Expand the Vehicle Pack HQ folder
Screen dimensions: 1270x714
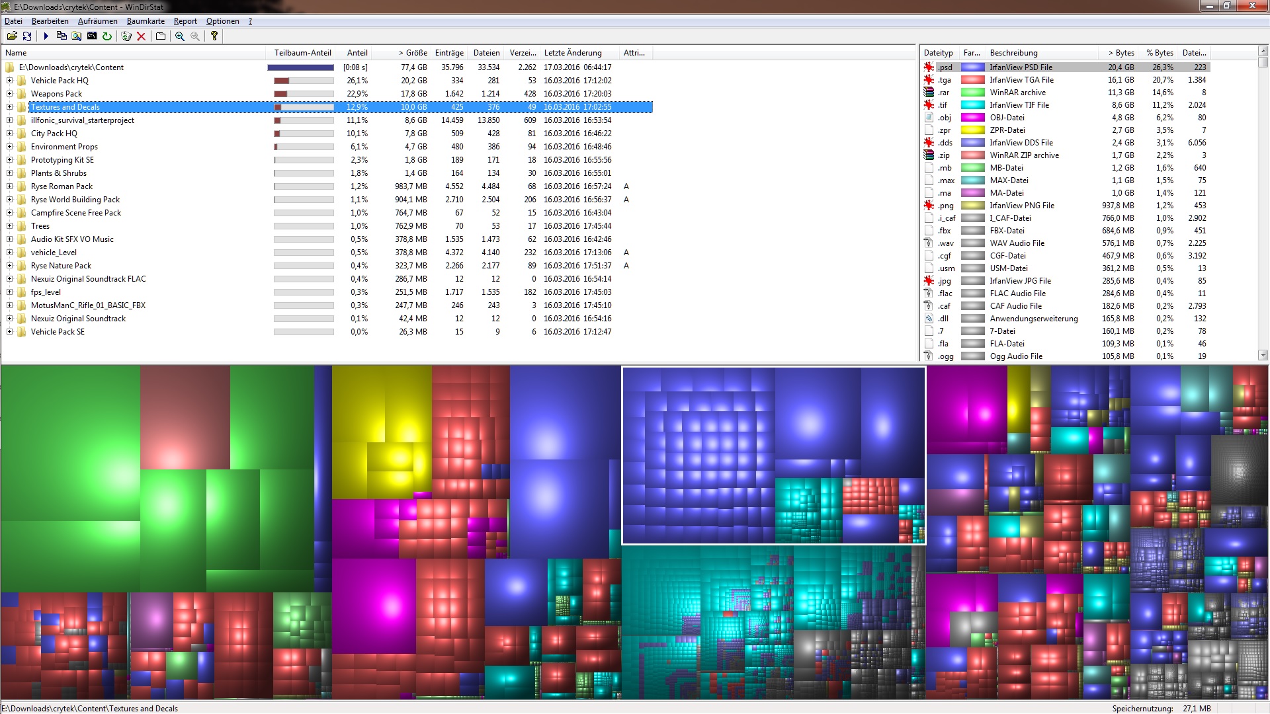pyautogui.click(x=9, y=81)
